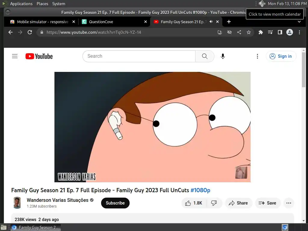Screen dimensions: 308x231
Task: Open Wanderson Varias Situações channel name
Action: [x=57, y=200]
